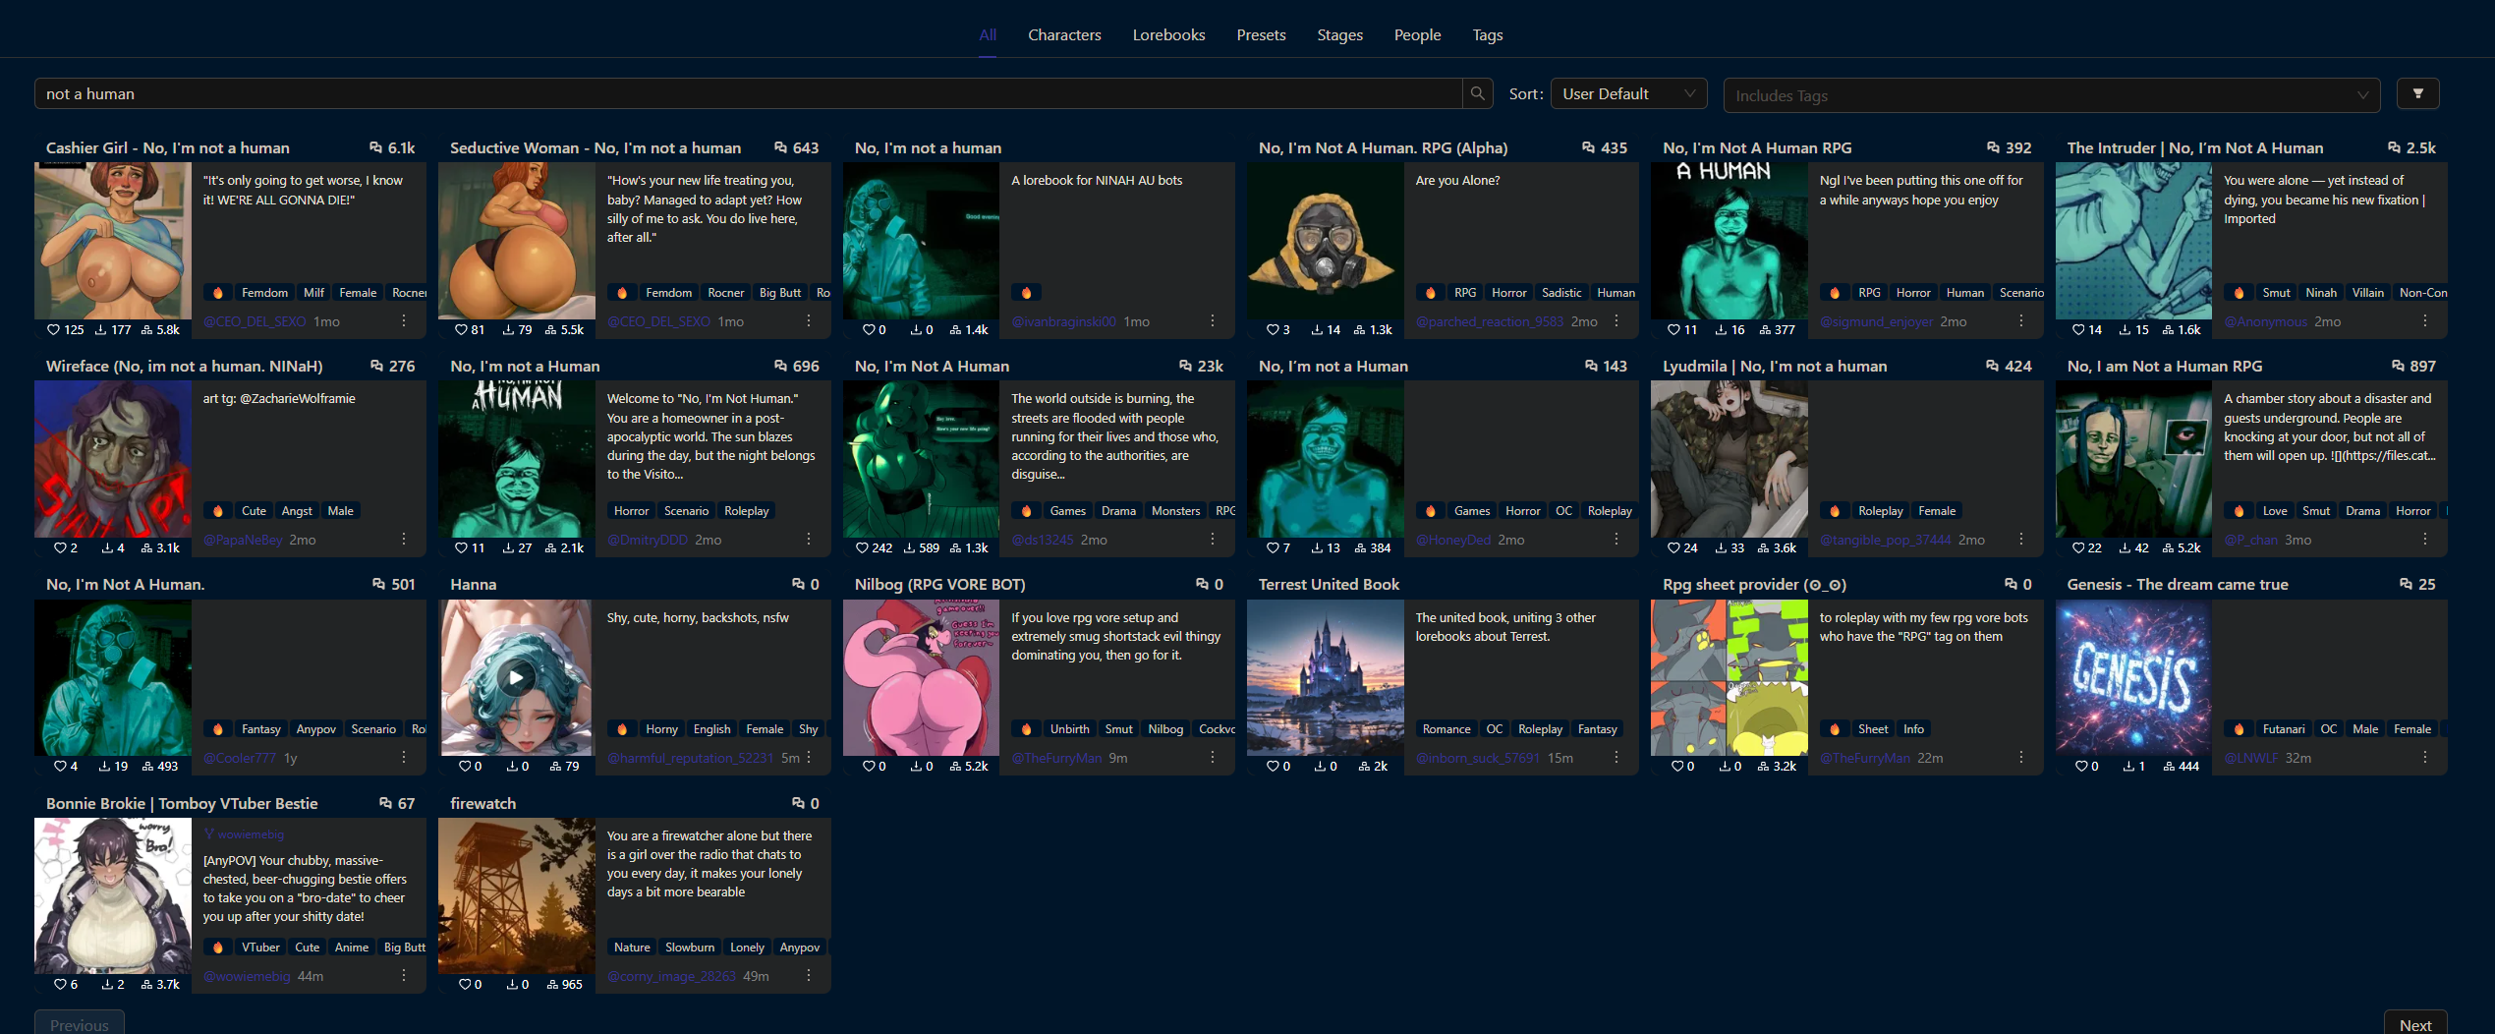Screen dimensions: 2495x1034
Task: Switch to the All tab
Action: (x=988, y=35)
